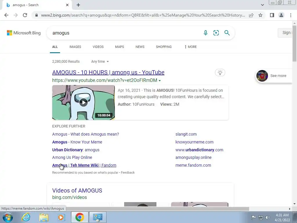This screenshot has height=223, width=297.
Task: Go back using the browser back arrow
Action: coord(6,15)
